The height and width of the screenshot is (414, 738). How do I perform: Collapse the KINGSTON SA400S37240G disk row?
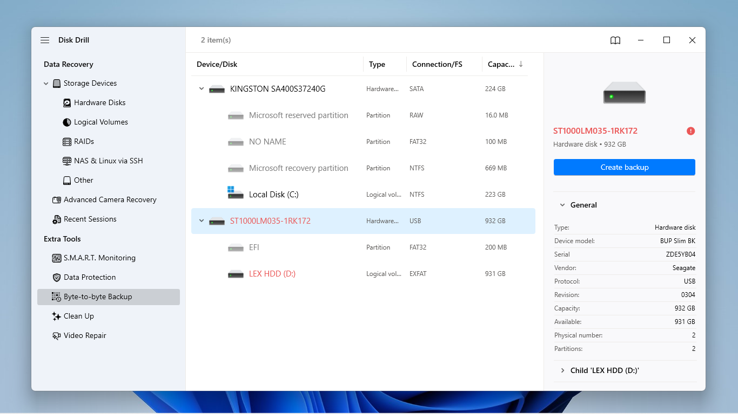[x=202, y=88]
